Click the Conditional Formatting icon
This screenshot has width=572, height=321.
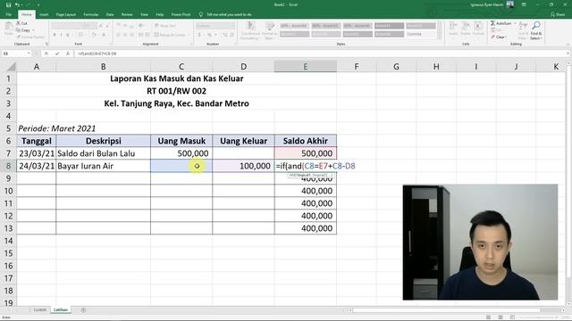(250, 26)
